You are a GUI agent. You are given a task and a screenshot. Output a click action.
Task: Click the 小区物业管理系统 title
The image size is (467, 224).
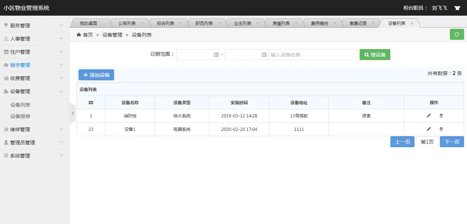tap(26, 8)
